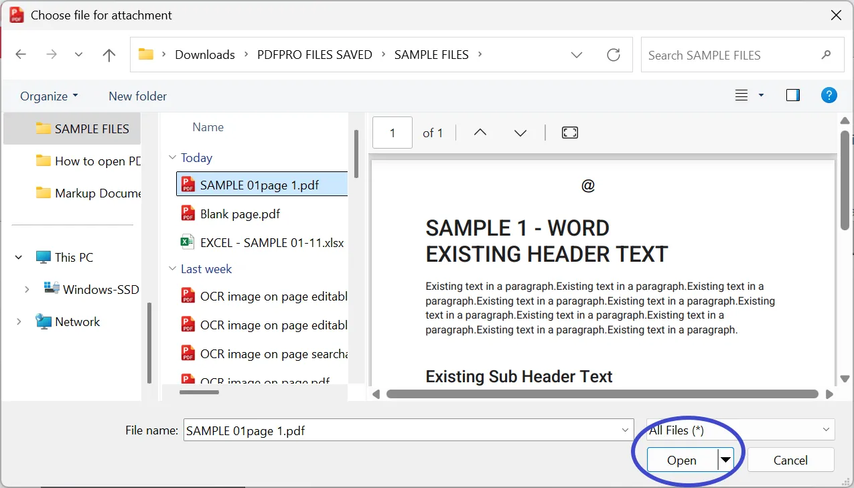
Task: Click the change view list icon
Action: point(741,96)
